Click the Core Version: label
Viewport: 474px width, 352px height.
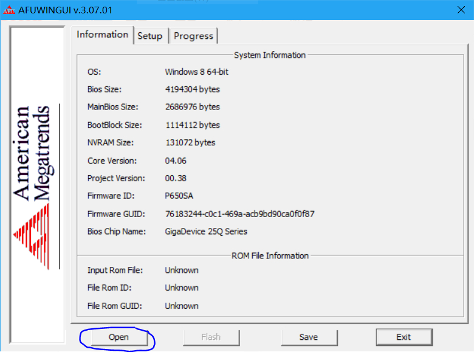(x=112, y=161)
